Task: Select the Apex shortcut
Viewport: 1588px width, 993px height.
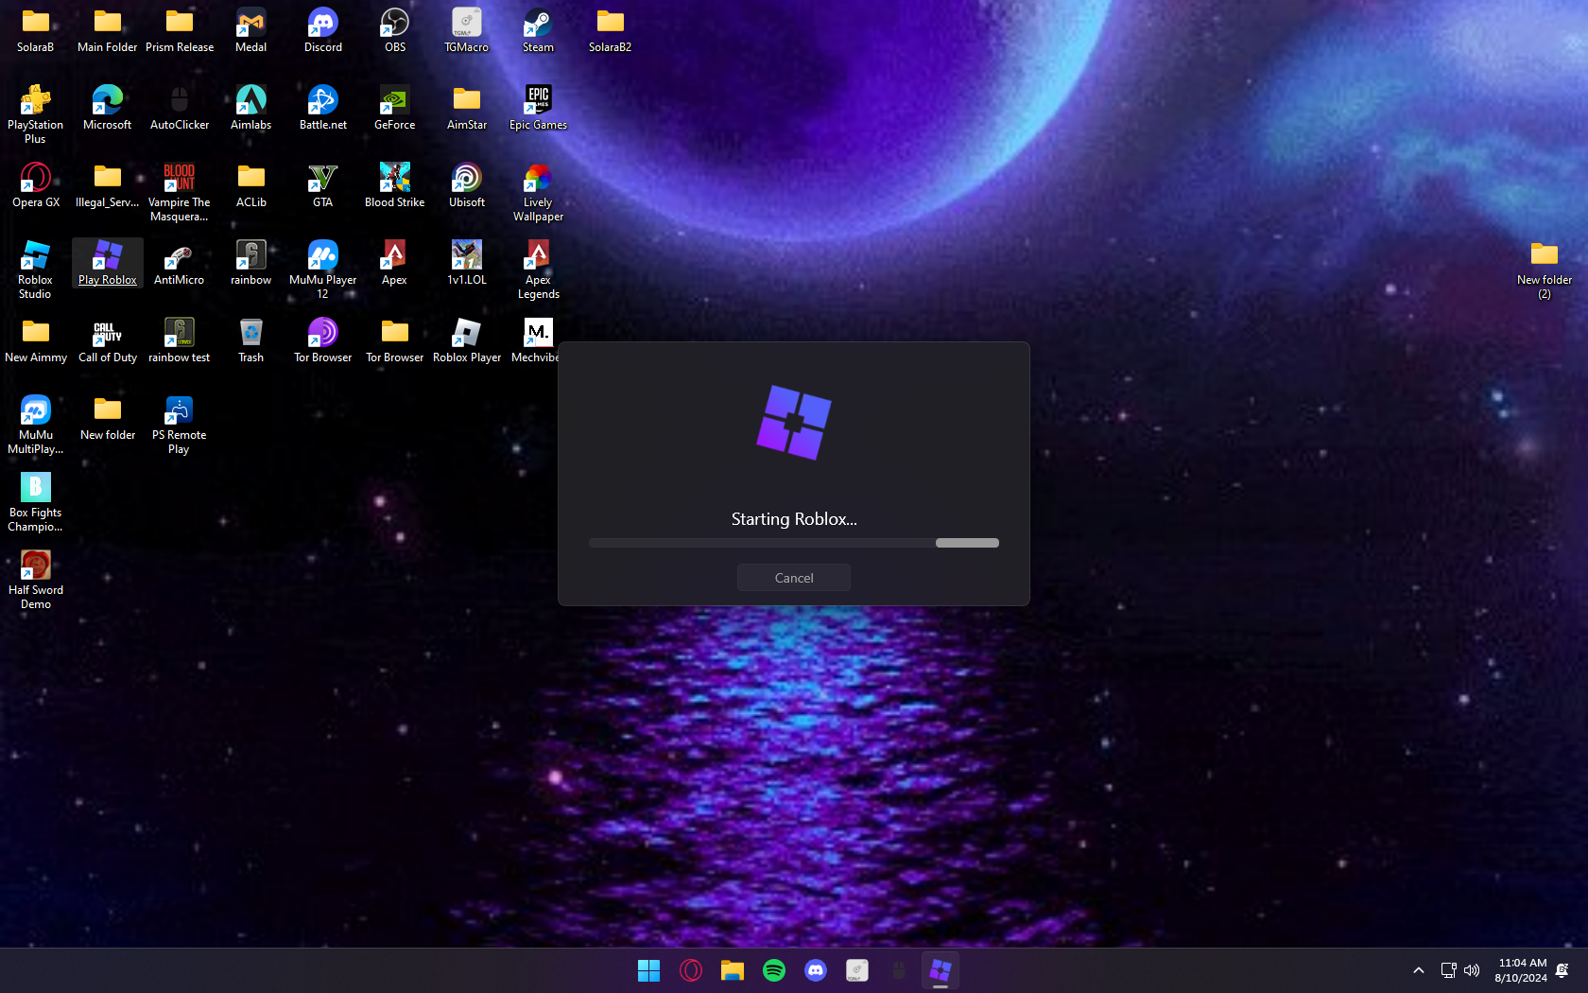Action: pos(395,263)
